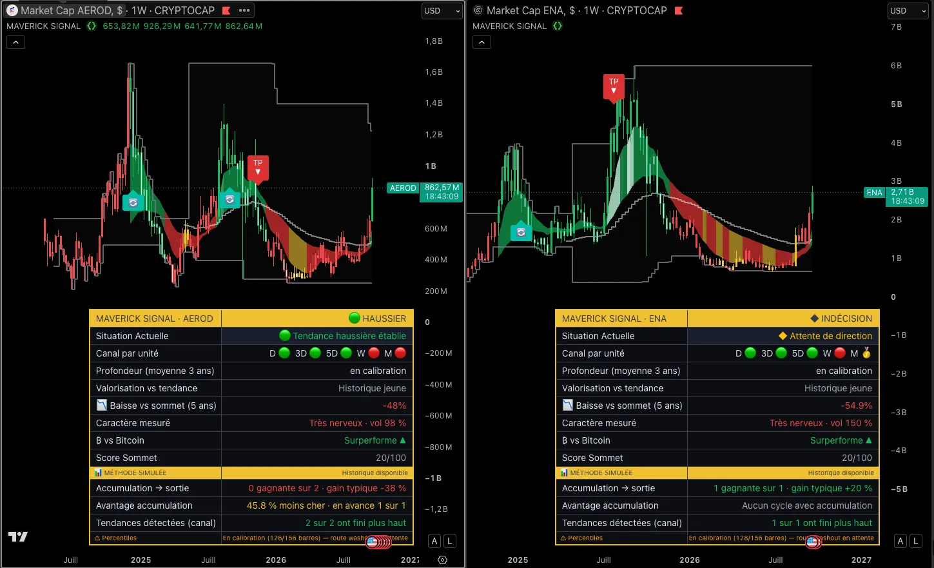Select the MAVERICK SIGNAL legend on ENA chart
This screenshot has height=568, width=934.
(x=509, y=26)
